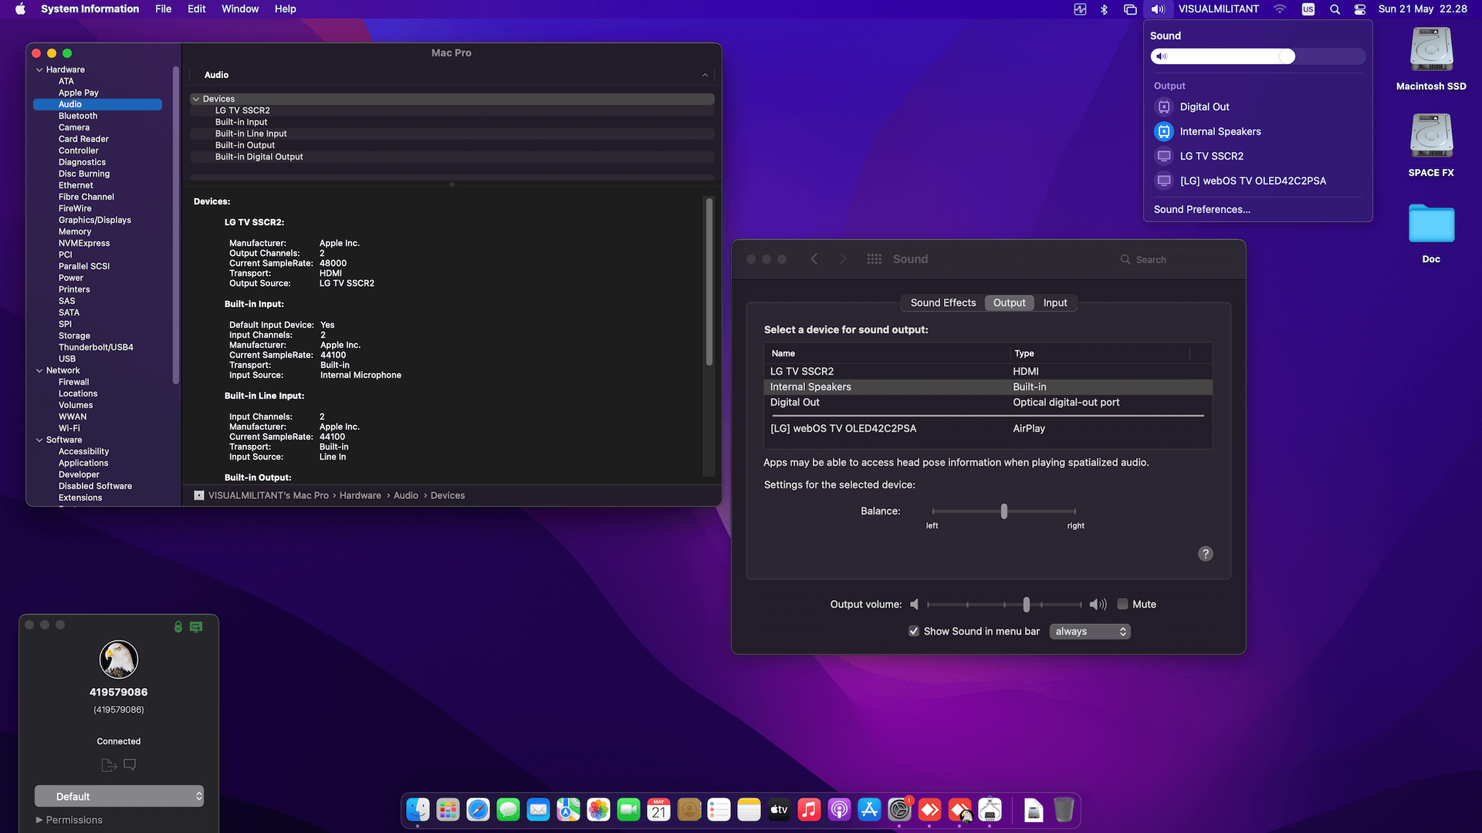Switch to the Sound Effects tab
The image size is (1482, 833).
tap(942, 302)
